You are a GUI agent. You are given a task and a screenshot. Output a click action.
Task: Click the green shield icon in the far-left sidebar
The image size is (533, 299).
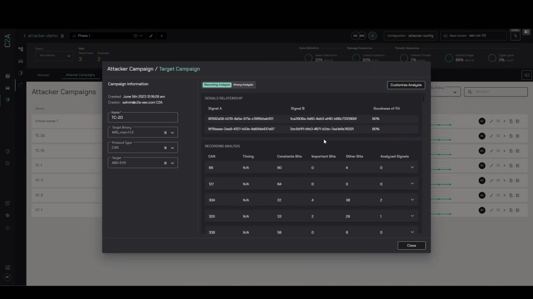point(7,100)
